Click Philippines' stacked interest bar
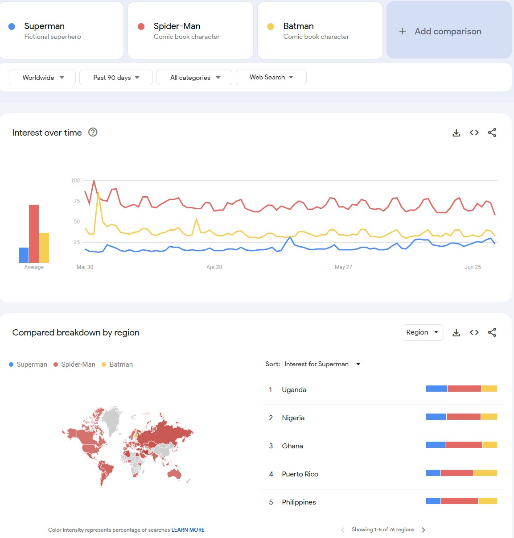The height and width of the screenshot is (538, 514). pos(461,501)
